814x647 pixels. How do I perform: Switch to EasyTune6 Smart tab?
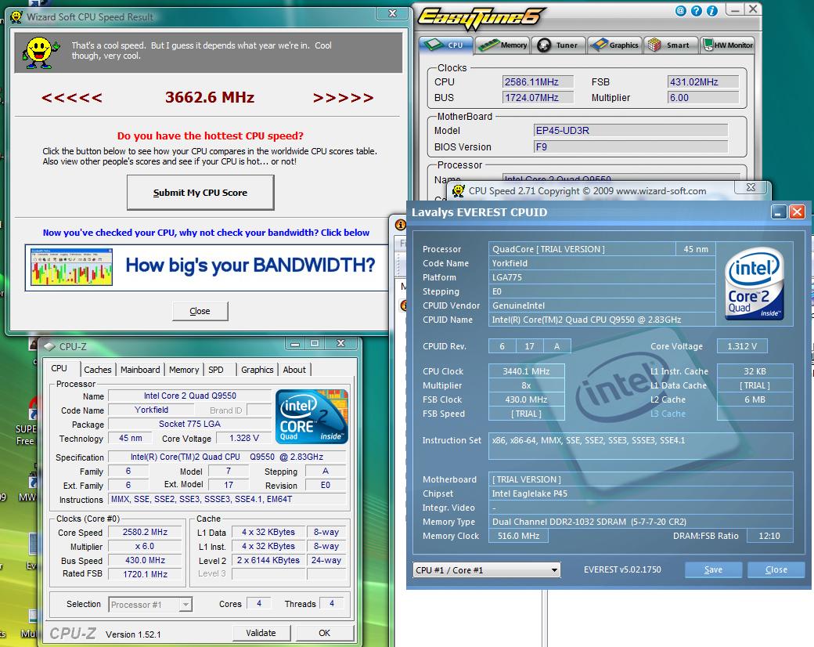point(670,45)
